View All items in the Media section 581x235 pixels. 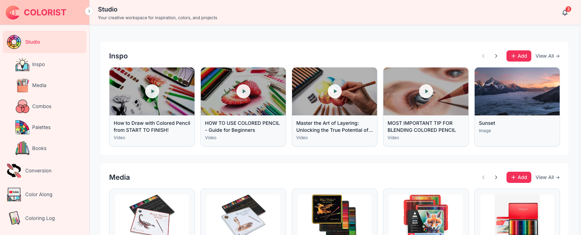[547, 177]
